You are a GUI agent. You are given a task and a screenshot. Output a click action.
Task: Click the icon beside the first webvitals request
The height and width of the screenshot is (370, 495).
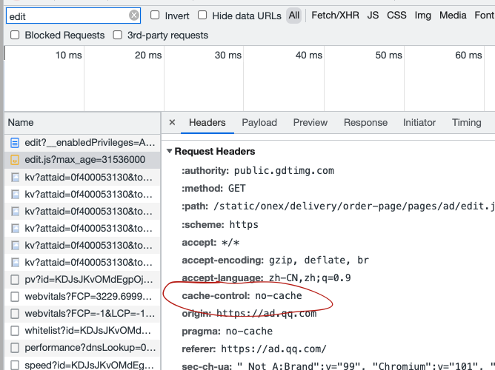click(x=16, y=297)
